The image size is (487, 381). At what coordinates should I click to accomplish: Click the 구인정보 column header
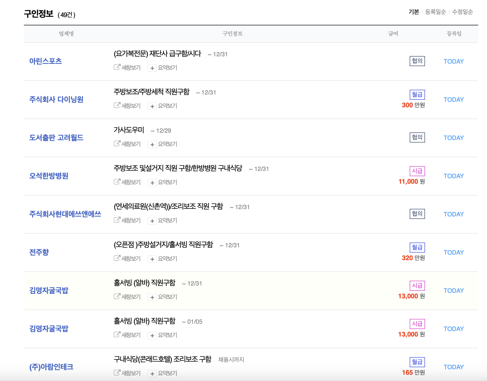tap(233, 33)
